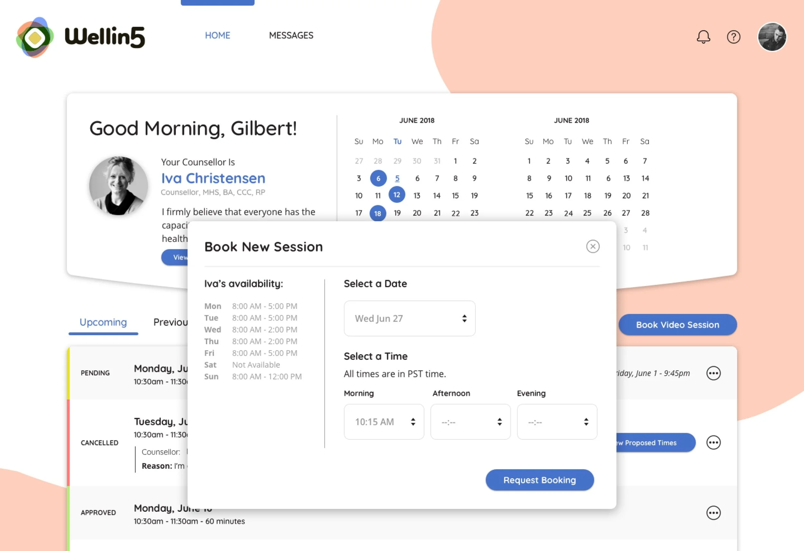Open the Afternoon time dropdown

click(x=470, y=422)
